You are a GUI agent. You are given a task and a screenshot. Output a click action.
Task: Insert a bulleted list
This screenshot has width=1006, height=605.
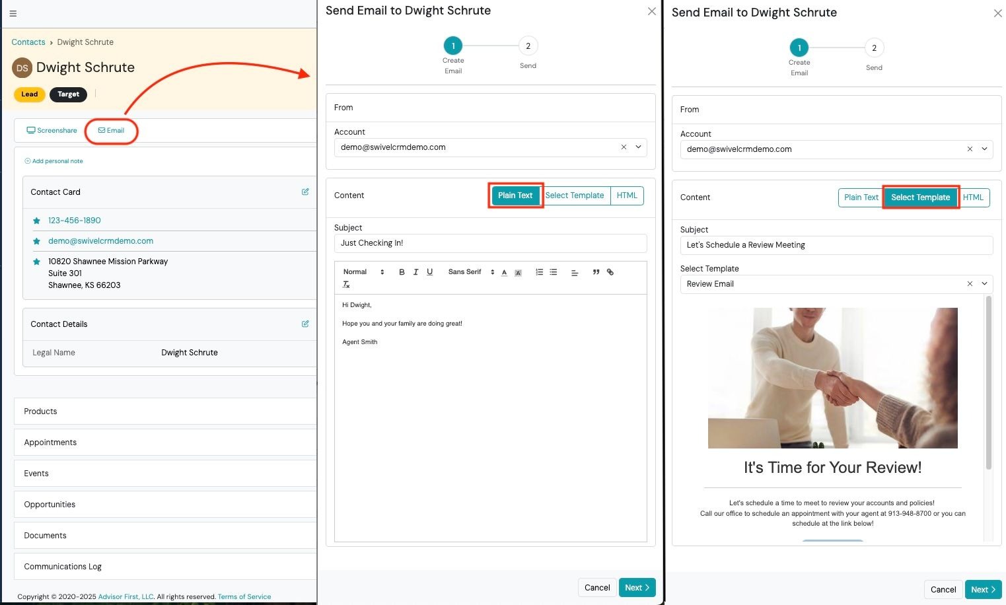[554, 272]
